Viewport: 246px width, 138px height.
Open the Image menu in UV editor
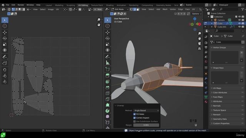point(51,9)
